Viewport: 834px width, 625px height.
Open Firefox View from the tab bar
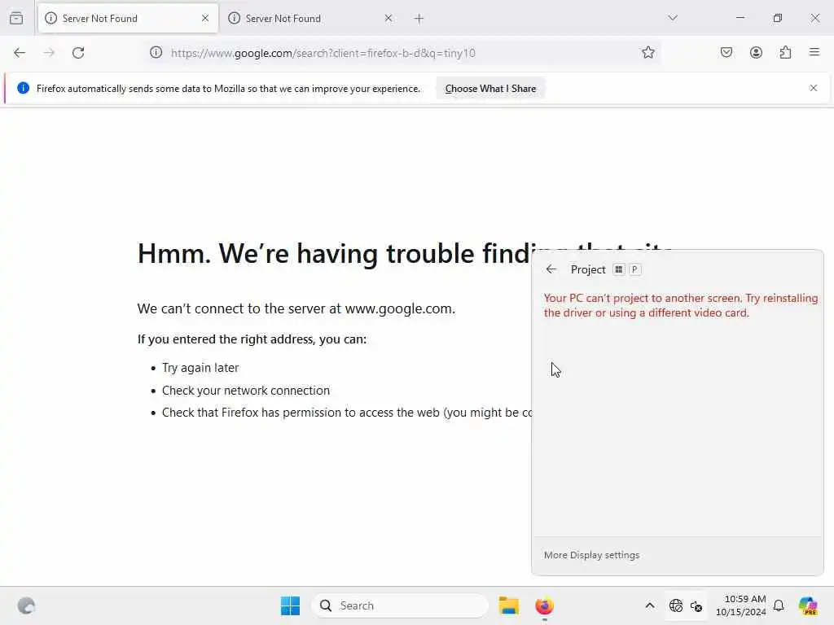pos(16,18)
